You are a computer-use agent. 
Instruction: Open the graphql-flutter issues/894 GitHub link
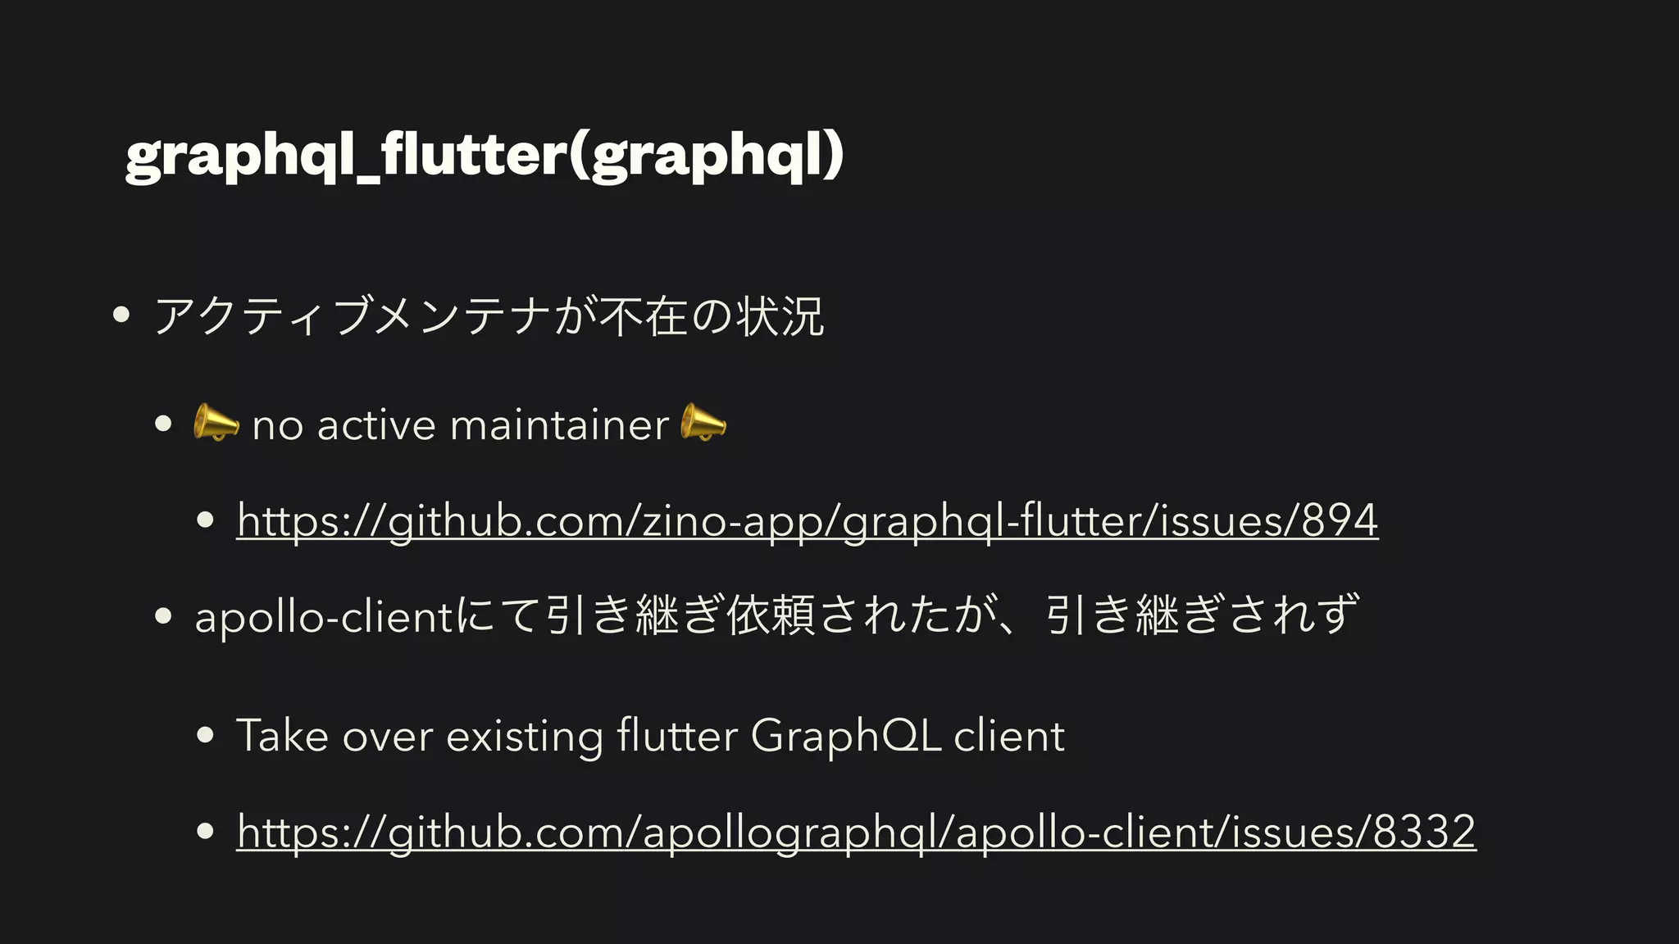tap(807, 520)
